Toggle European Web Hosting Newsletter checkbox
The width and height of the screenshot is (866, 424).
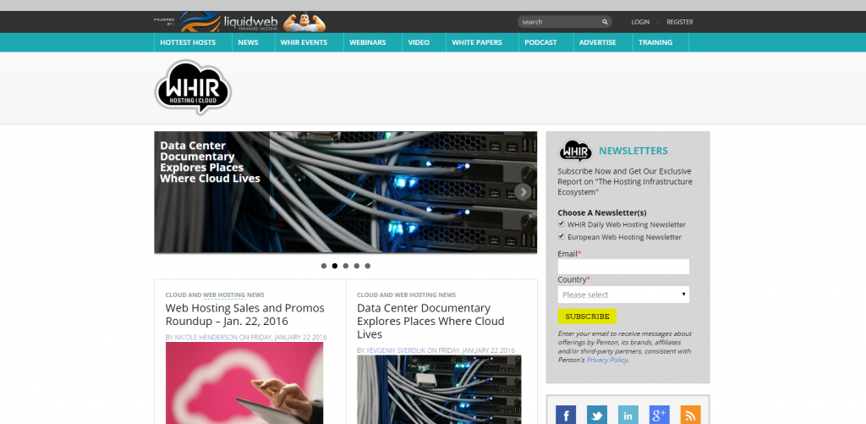point(562,236)
